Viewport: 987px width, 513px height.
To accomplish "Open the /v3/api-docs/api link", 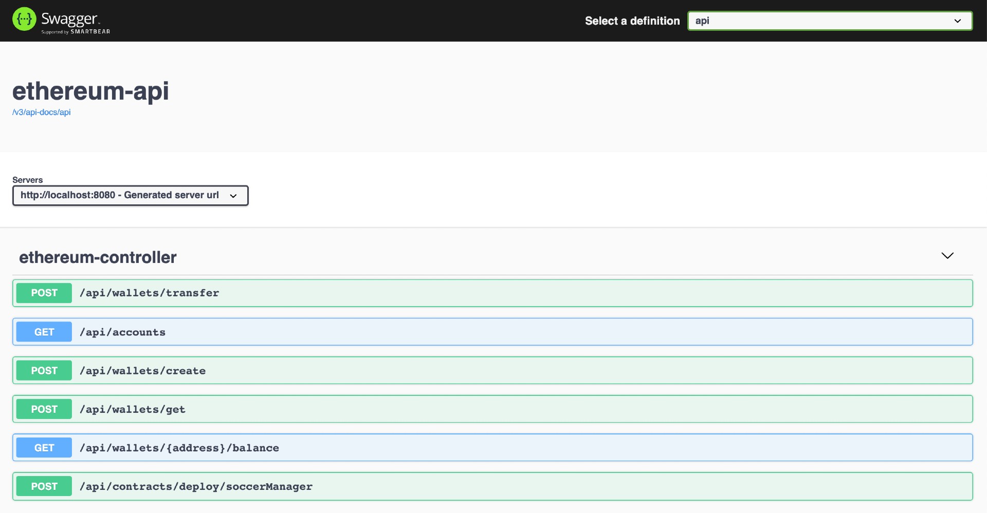I will 42,112.
